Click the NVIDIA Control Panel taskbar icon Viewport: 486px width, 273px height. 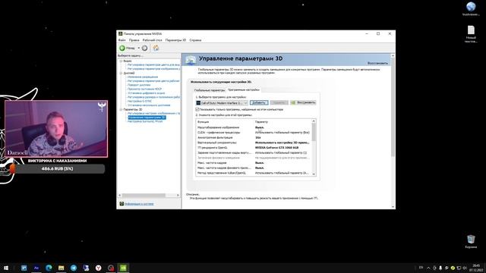coord(123,268)
